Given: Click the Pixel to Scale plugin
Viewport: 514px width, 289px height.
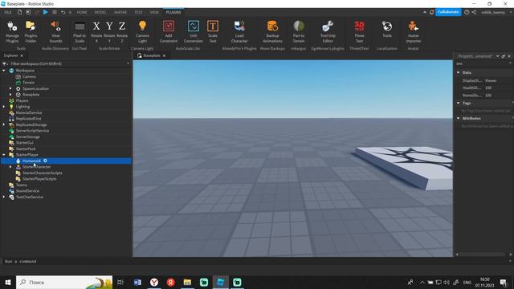Looking at the screenshot, I should [x=80, y=32].
